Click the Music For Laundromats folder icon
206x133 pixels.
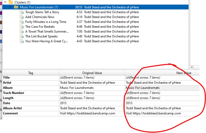tap(16, 7)
